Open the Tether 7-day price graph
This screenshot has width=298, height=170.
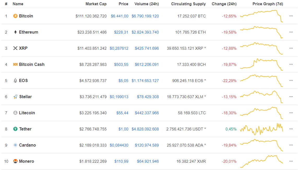(261, 129)
